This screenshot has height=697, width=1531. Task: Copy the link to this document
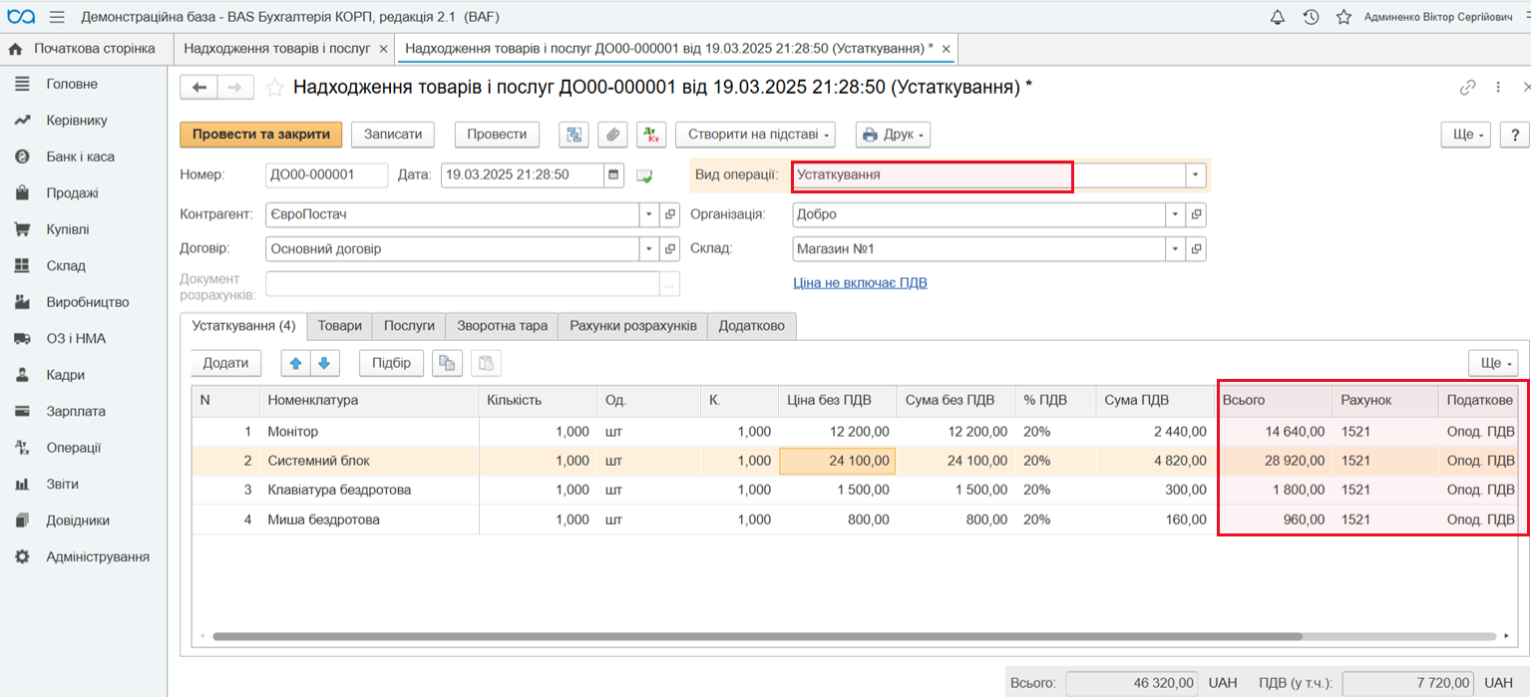(x=1467, y=88)
